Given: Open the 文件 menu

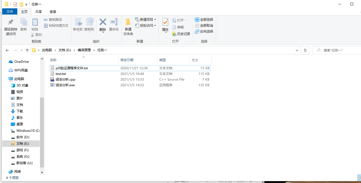Looking at the screenshot, I should click(10, 12).
